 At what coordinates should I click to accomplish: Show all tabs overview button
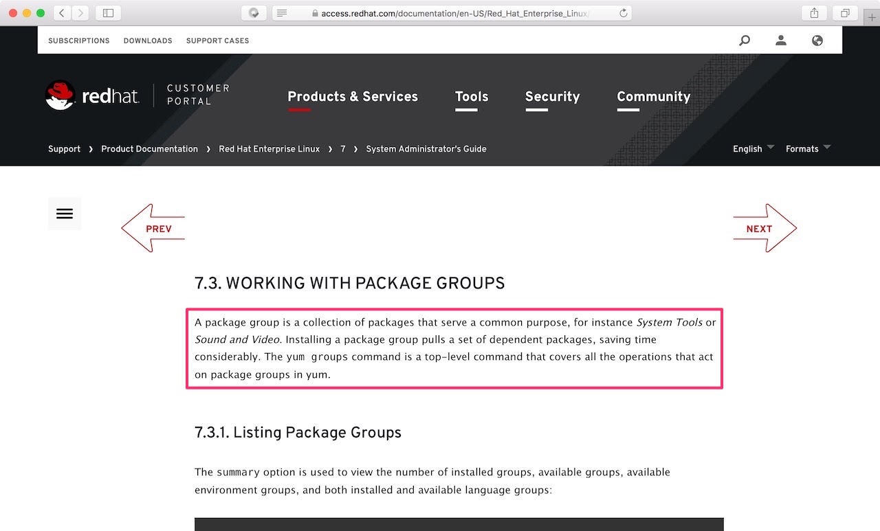click(845, 13)
